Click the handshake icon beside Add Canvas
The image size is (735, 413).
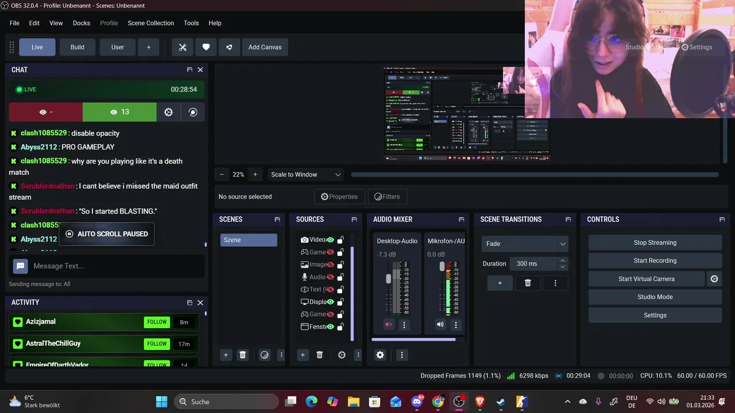point(229,47)
